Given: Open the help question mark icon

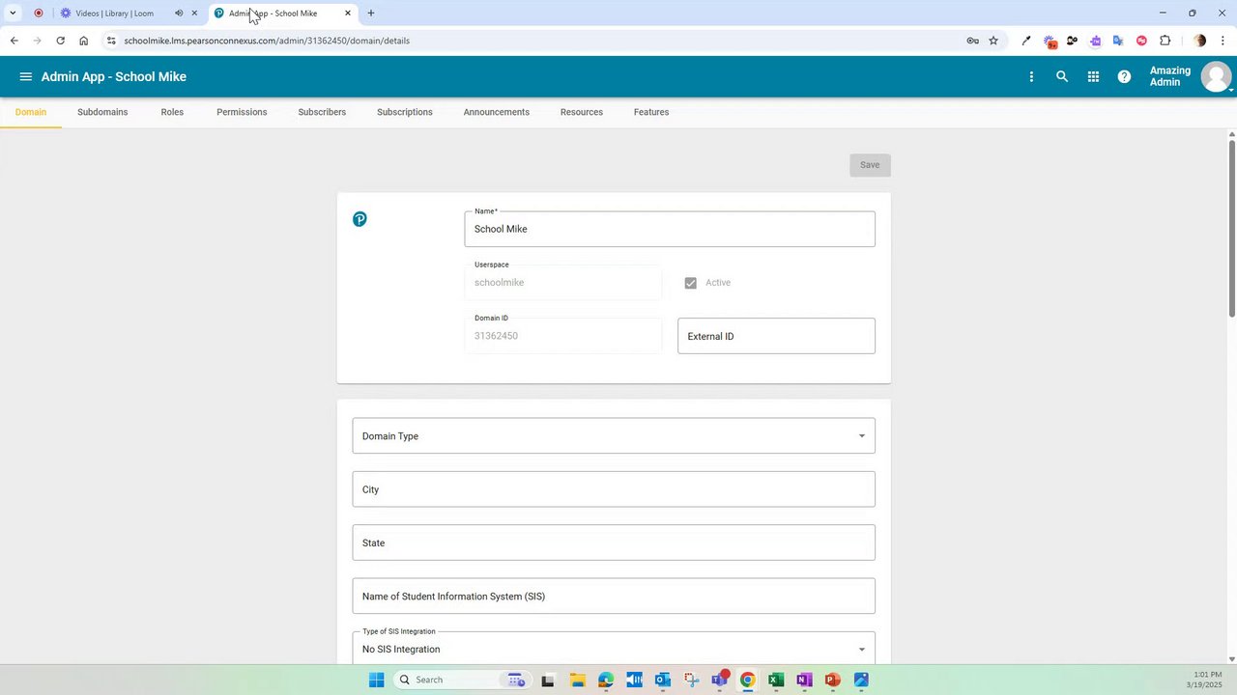Looking at the screenshot, I should 1124,76.
